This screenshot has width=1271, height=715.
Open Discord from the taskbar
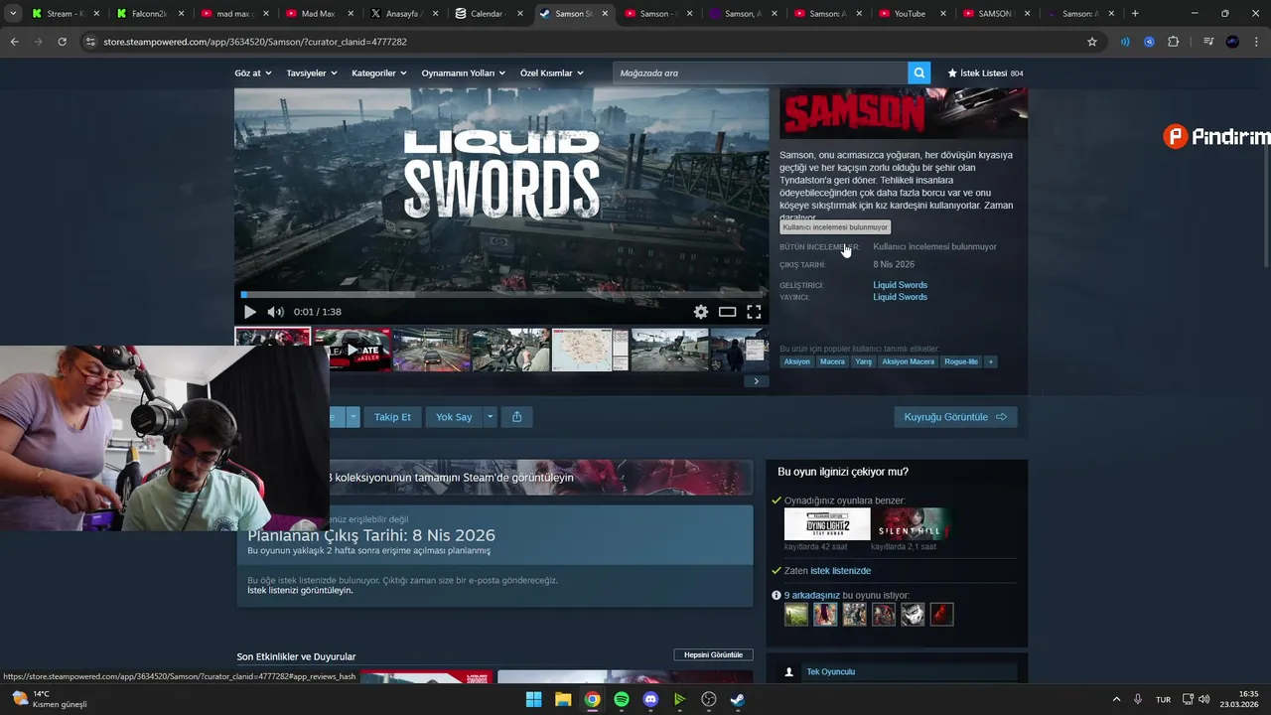pos(650,699)
